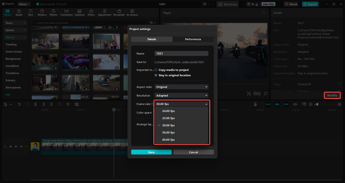Screen dimensions: 345x183
Task: Open the Stickers panel
Action: coord(42,13)
